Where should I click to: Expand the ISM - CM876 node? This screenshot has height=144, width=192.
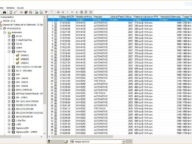click(9, 86)
